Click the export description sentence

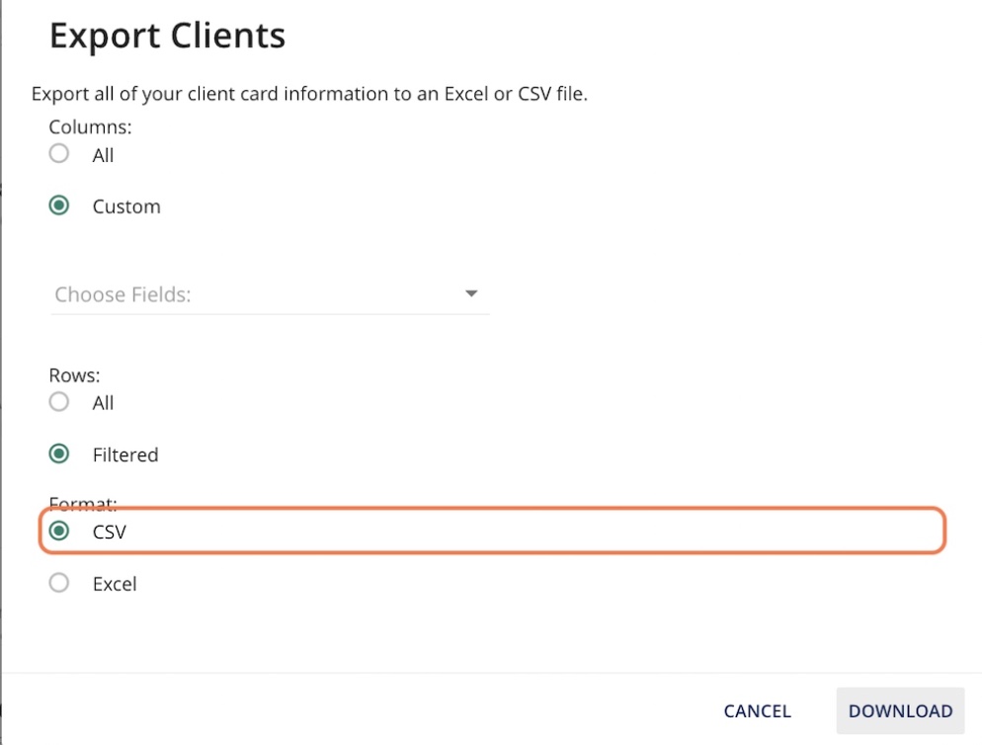coord(309,94)
